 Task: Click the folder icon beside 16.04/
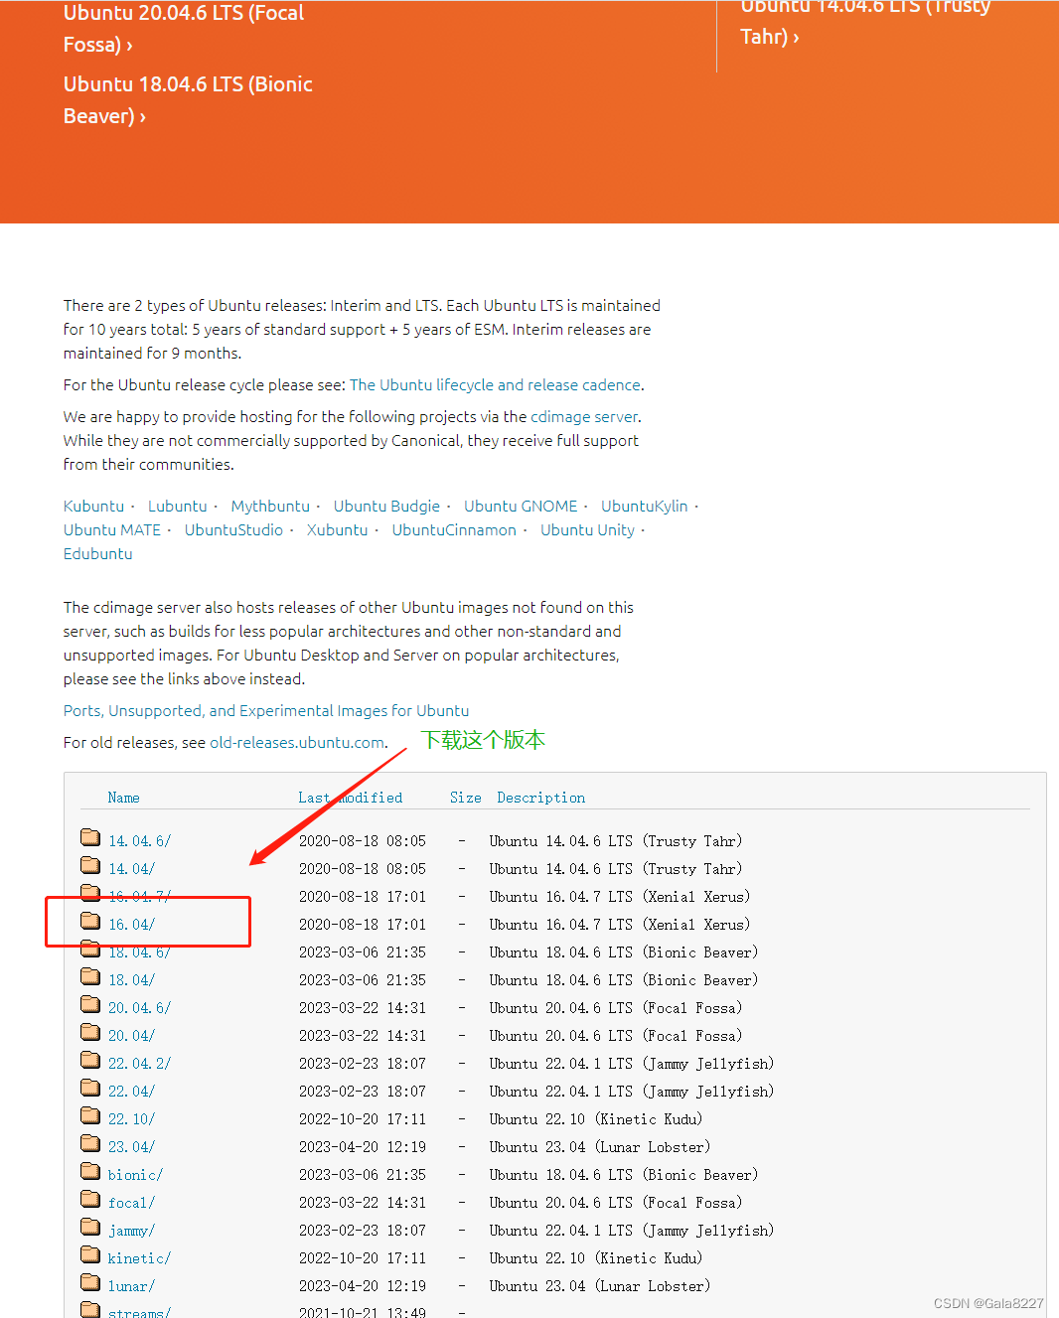tap(90, 920)
